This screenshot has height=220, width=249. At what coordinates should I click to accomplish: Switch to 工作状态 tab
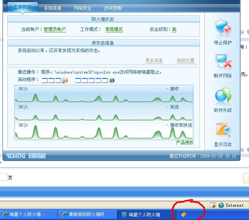coord(23,7)
